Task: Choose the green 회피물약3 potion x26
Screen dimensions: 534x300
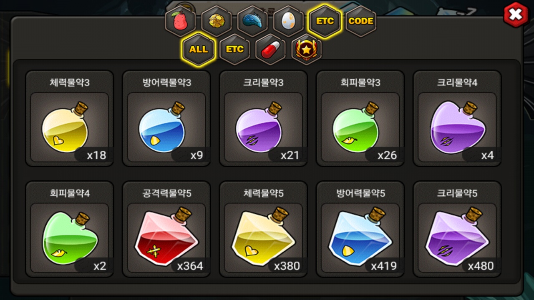Action: pyautogui.click(x=360, y=119)
